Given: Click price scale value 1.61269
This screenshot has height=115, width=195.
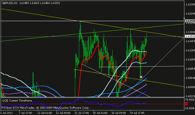Looking at the screenshot, I should point(190,51).
